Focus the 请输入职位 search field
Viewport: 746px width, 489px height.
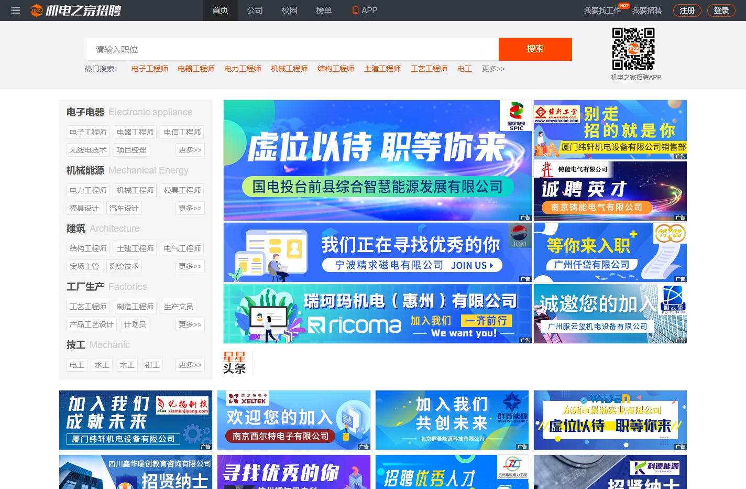[292, 49]
